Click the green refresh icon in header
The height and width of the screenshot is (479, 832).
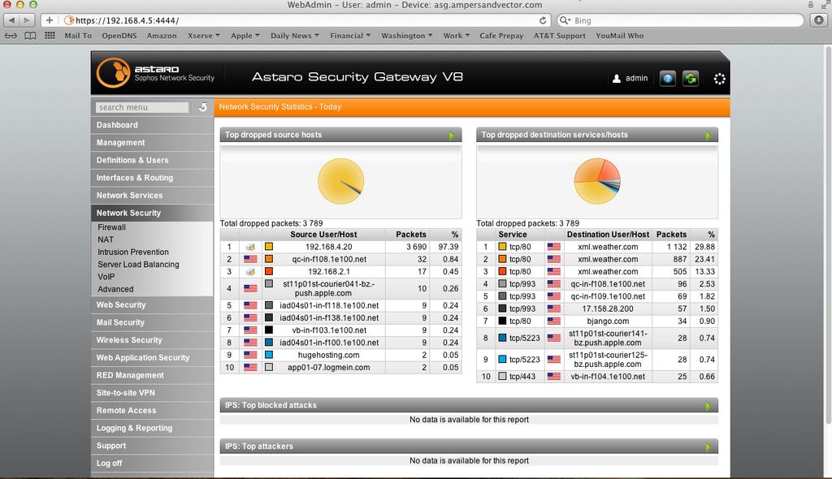pyautogui.click(x=691, y=79)
